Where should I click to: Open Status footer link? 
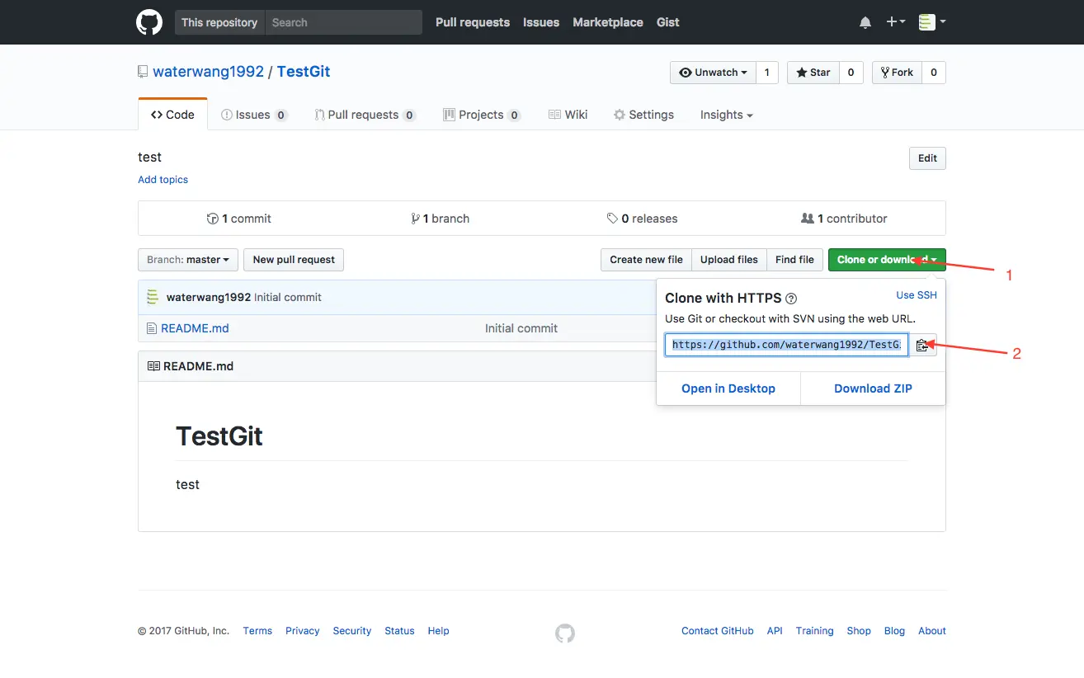399,631
